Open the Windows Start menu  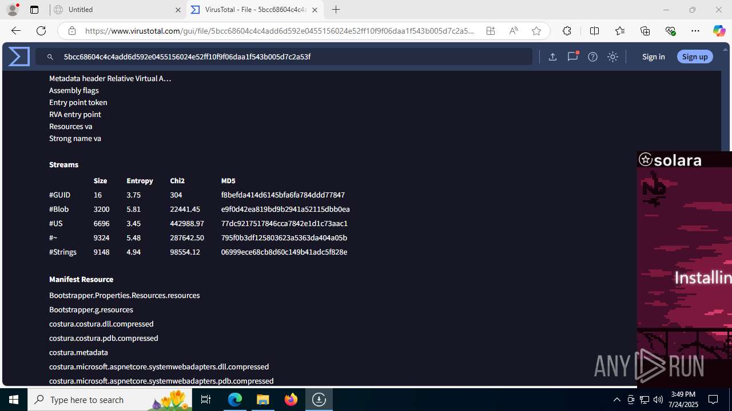(14, 400)
